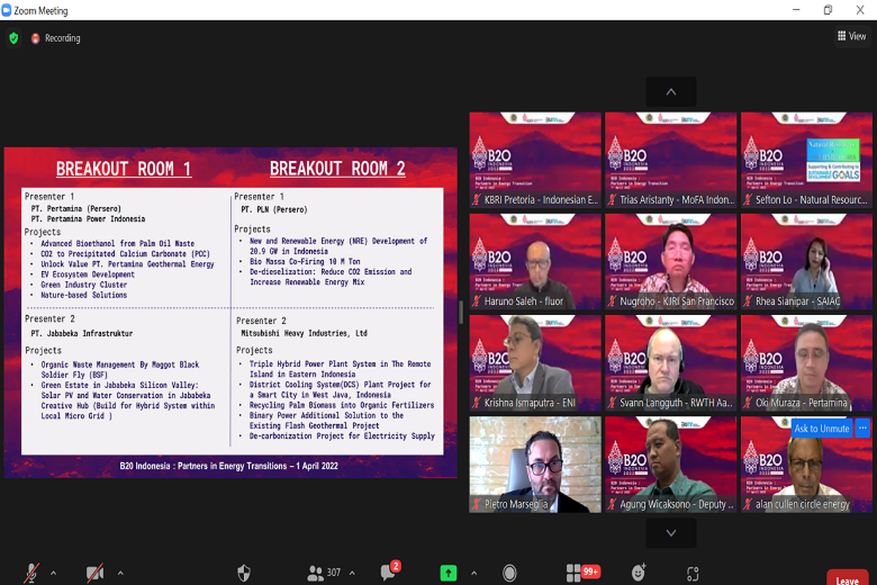Open more options on alan cullen's tile
Viewport: 877px width, 585px height.
(862, 429)
